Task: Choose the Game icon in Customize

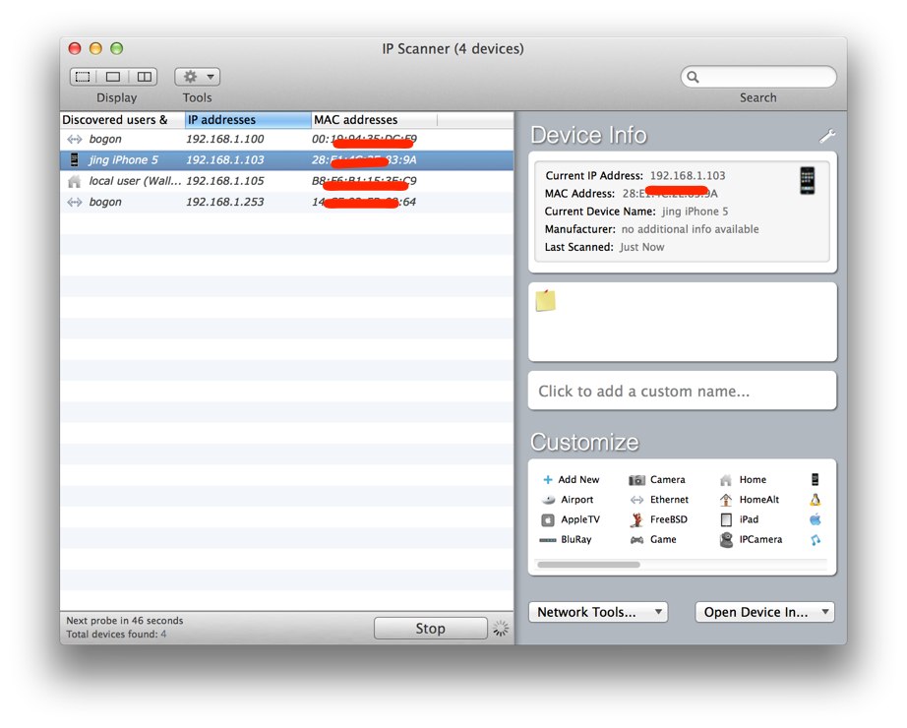Action: click(653, 539)
